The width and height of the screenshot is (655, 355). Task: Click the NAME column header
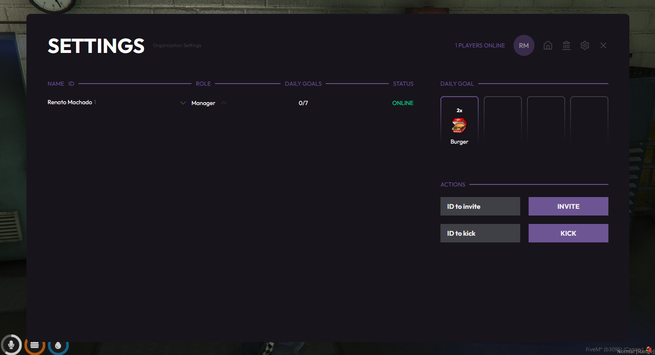pos(56,84)
